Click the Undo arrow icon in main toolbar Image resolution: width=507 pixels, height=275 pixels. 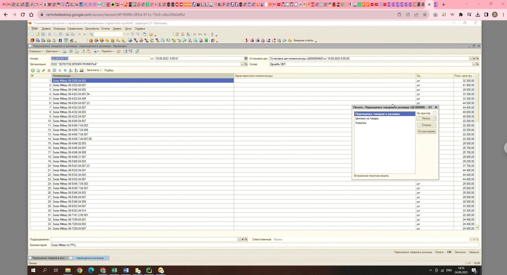pos(80,34)
